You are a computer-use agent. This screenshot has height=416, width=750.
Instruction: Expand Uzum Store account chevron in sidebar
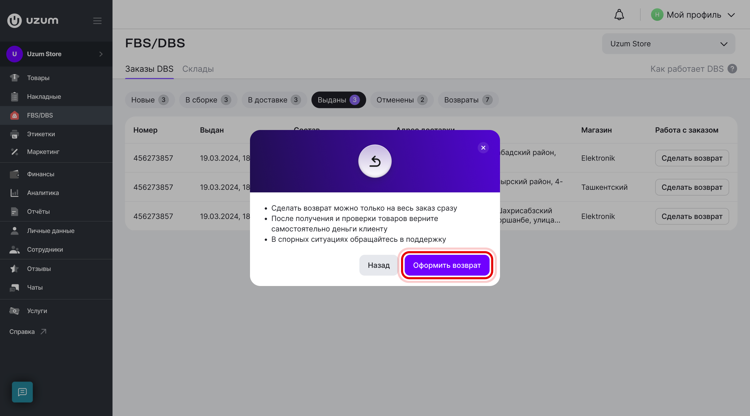[101, 54]
